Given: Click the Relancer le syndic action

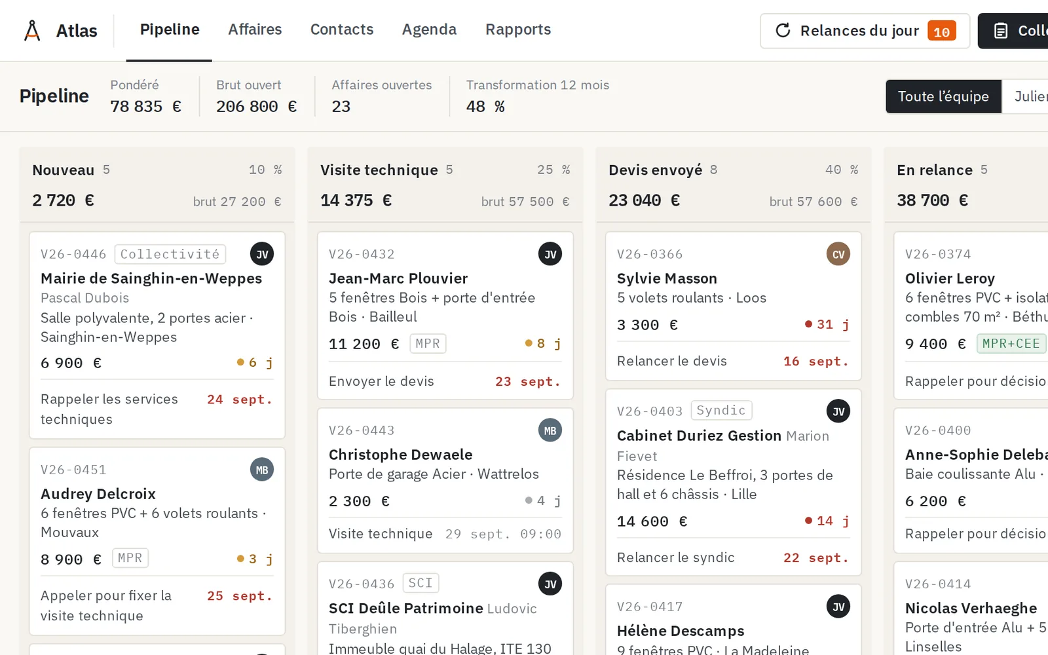Looking at the screenshot, I should coord(675,557).
